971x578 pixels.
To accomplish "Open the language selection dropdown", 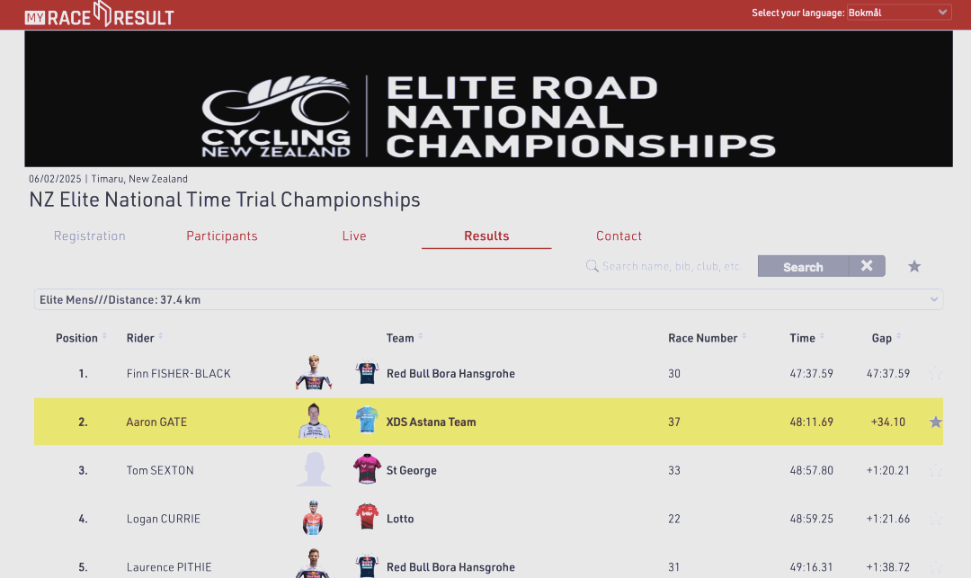I will click(x=898, y=13).
